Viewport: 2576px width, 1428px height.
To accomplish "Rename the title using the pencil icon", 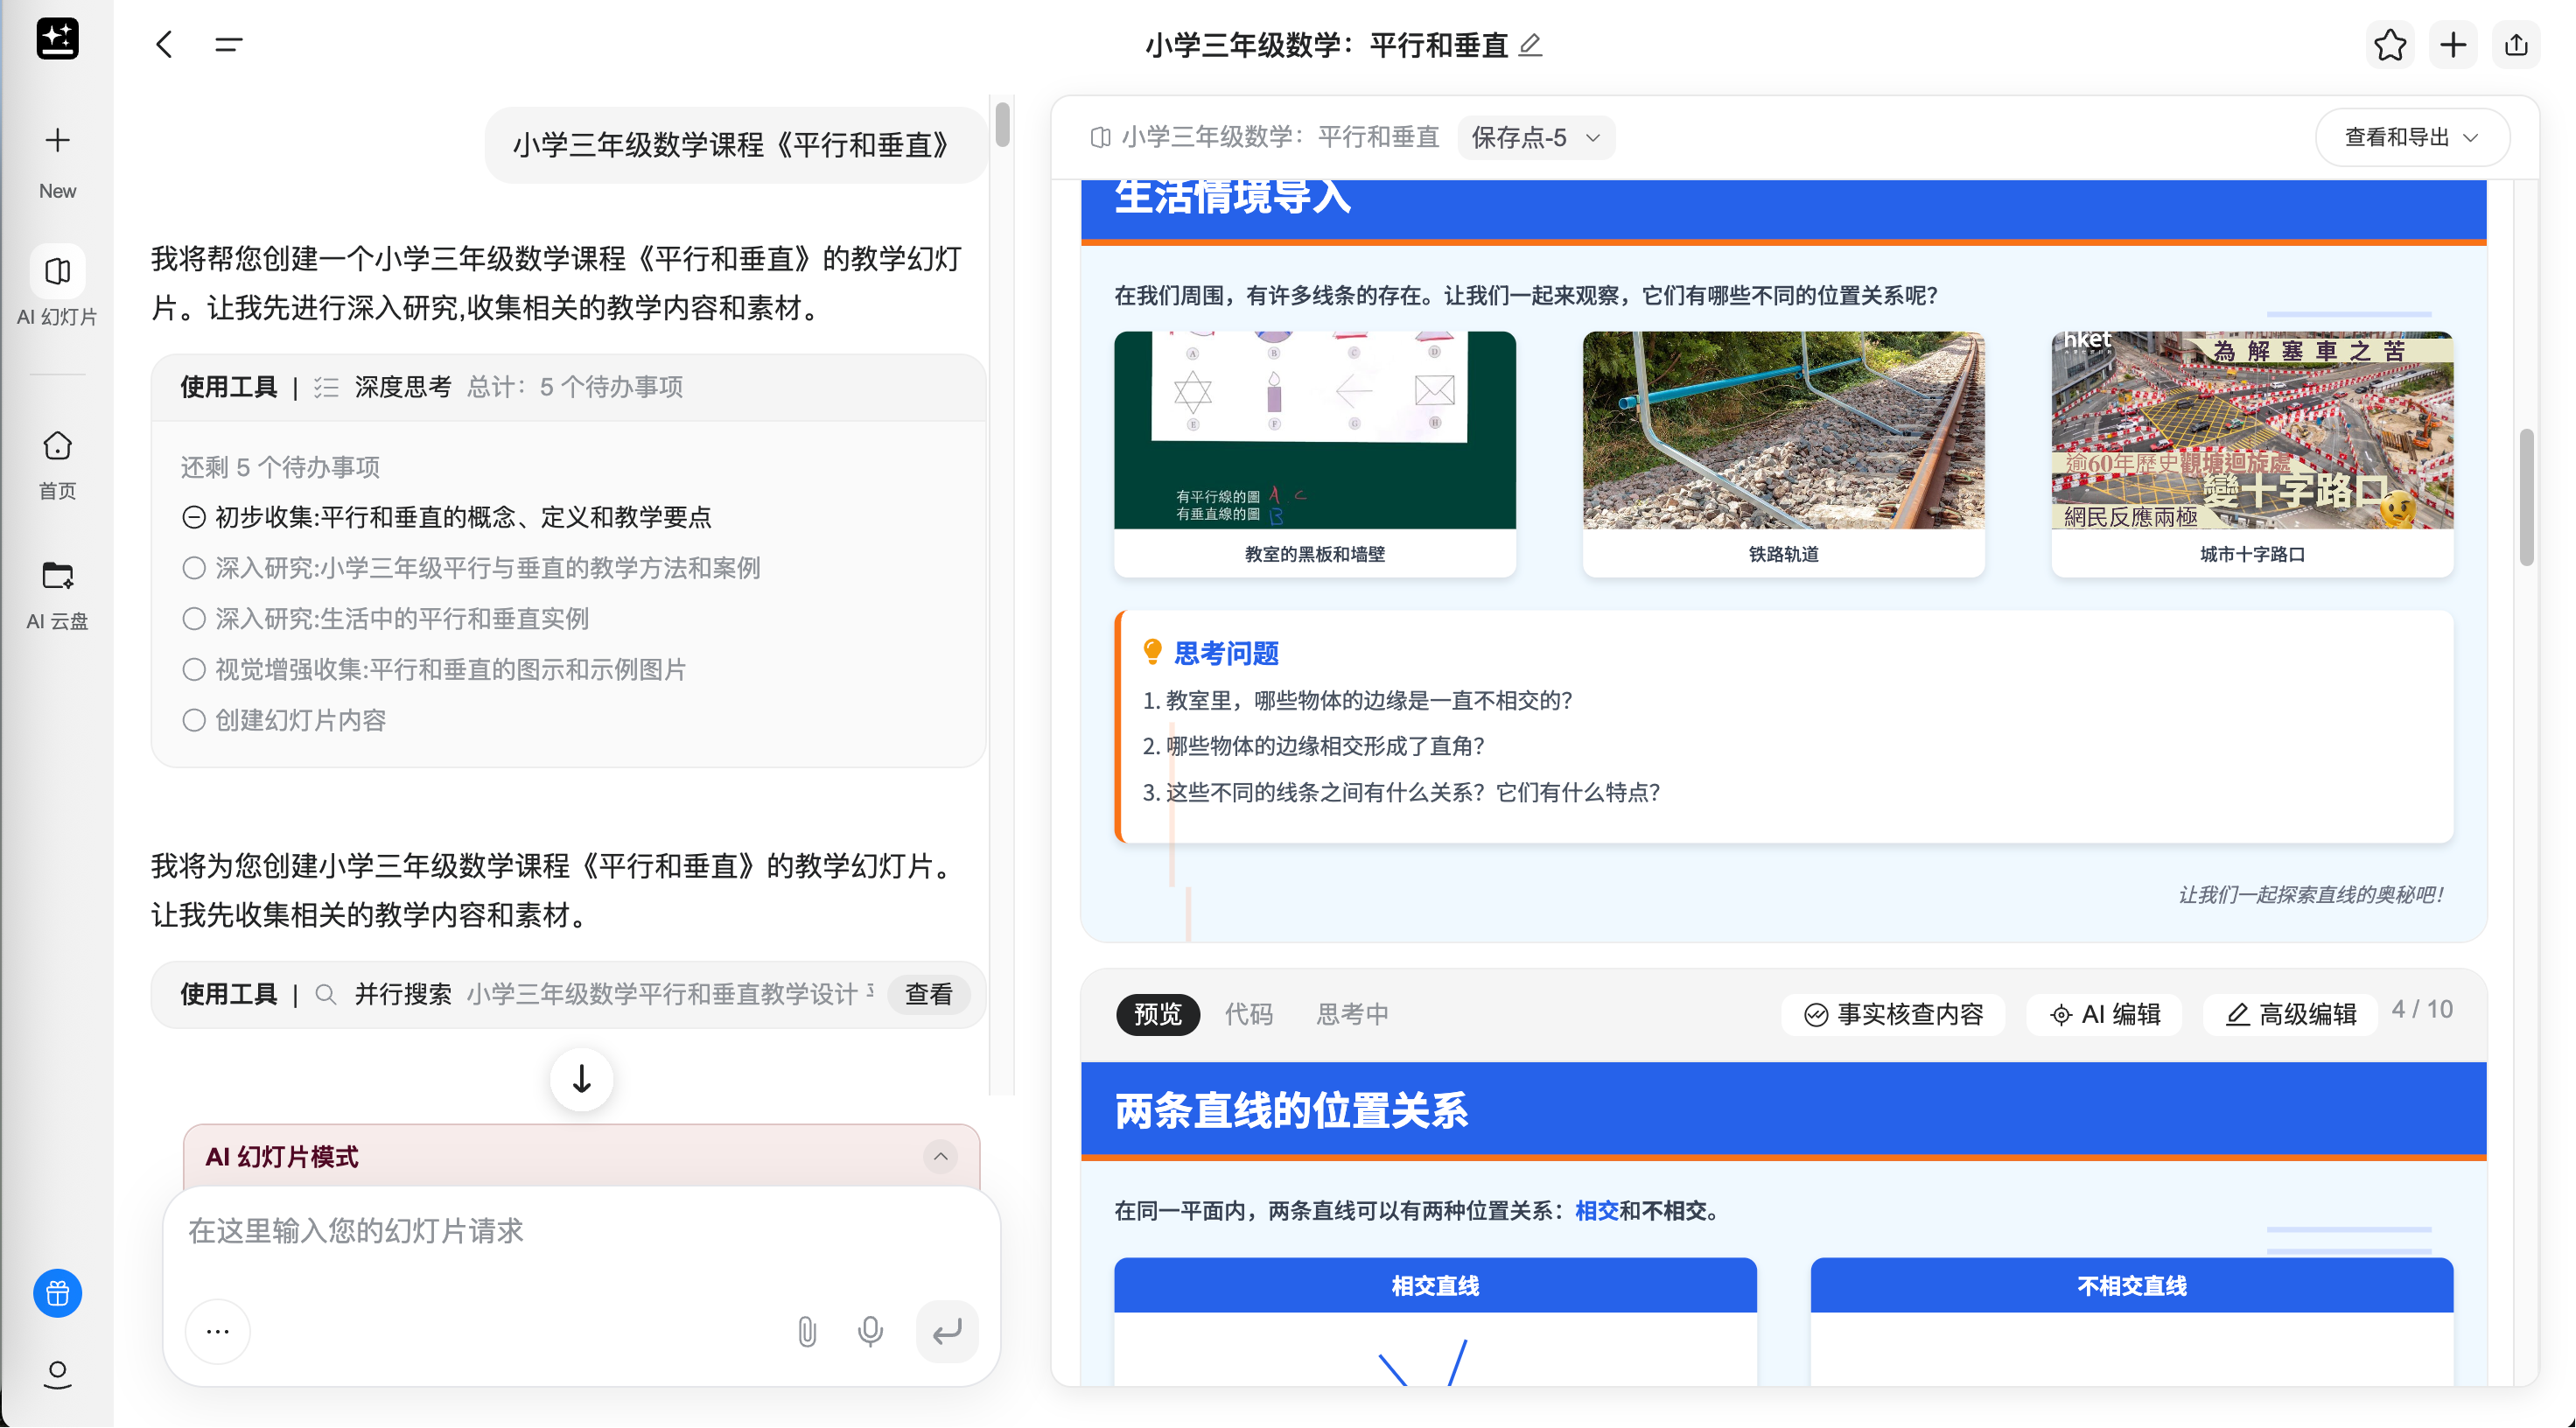I will [x=1530, y=45].
